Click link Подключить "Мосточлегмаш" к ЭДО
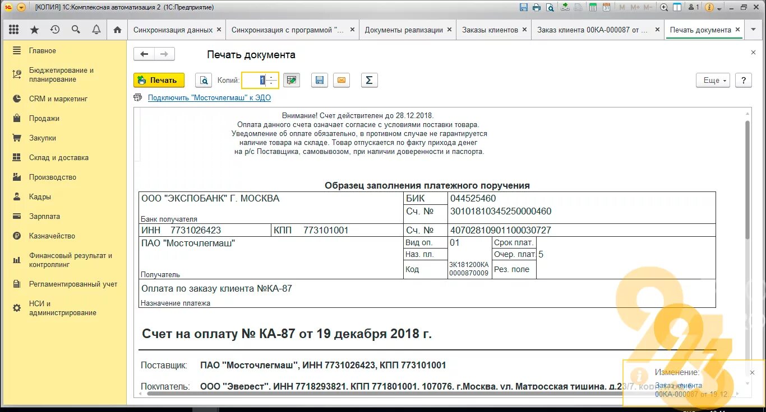Image resolution: width=766 pixels, height=412 pixels. point(209,97)
